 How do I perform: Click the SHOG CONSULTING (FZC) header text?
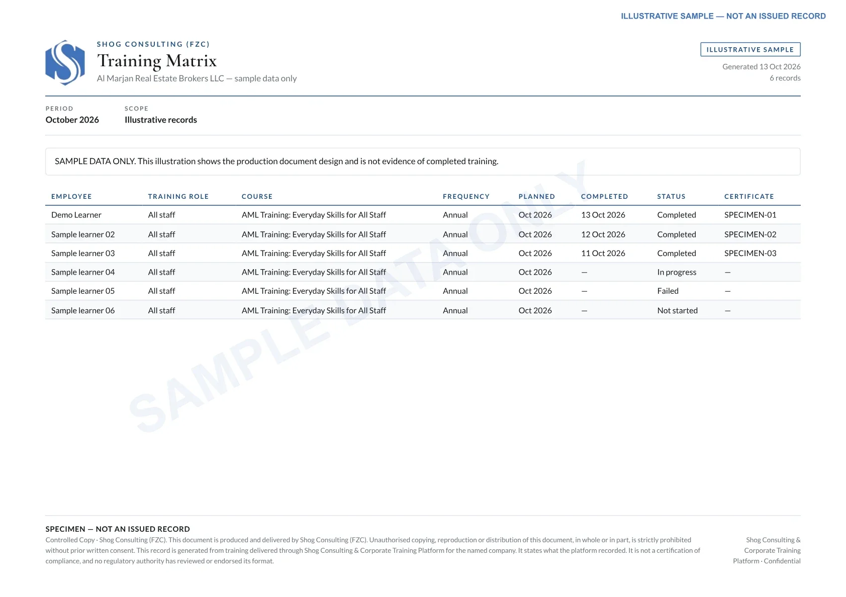(153, 44)
